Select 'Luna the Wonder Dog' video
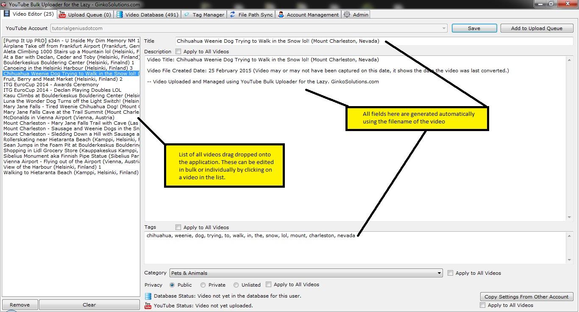 71,101
